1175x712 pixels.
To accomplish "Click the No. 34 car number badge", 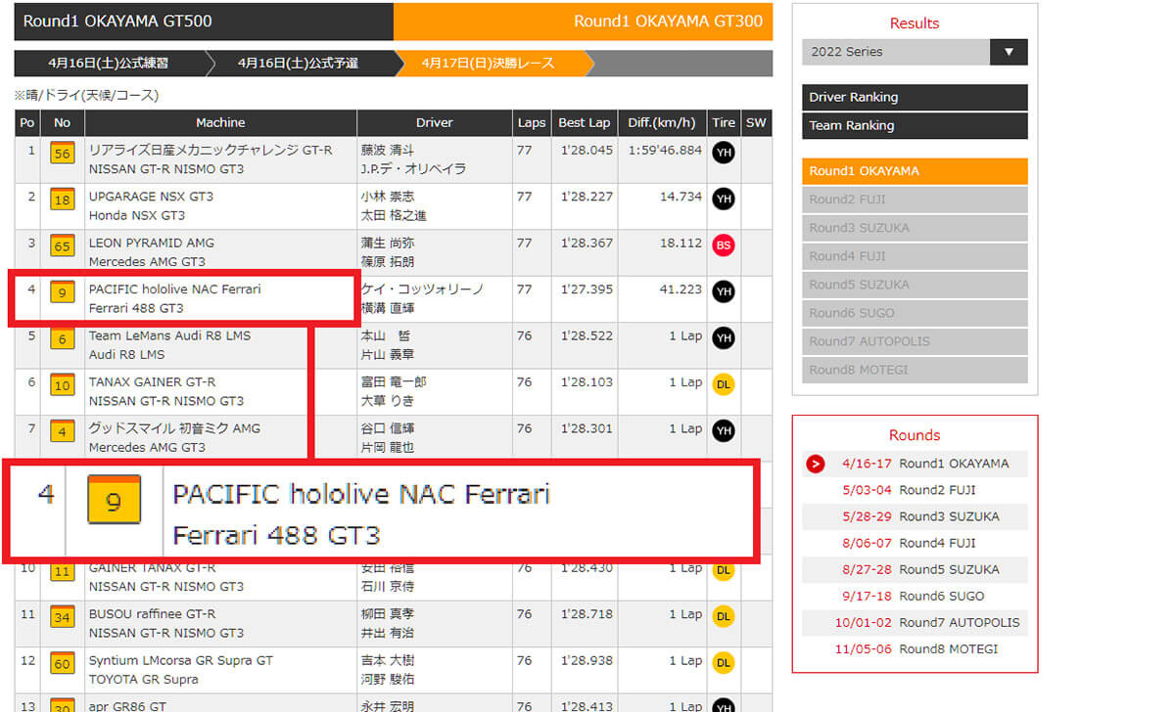I will (63, 618).
